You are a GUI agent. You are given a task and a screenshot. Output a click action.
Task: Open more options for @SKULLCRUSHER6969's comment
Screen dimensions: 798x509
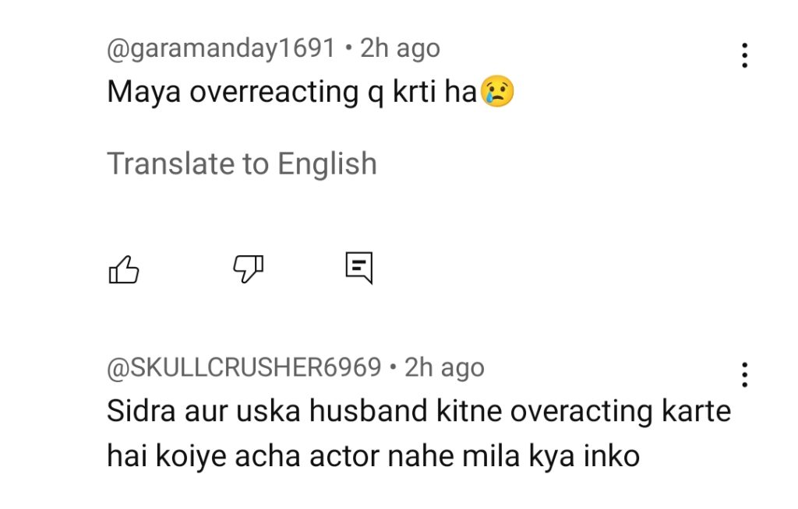(744, 374)
